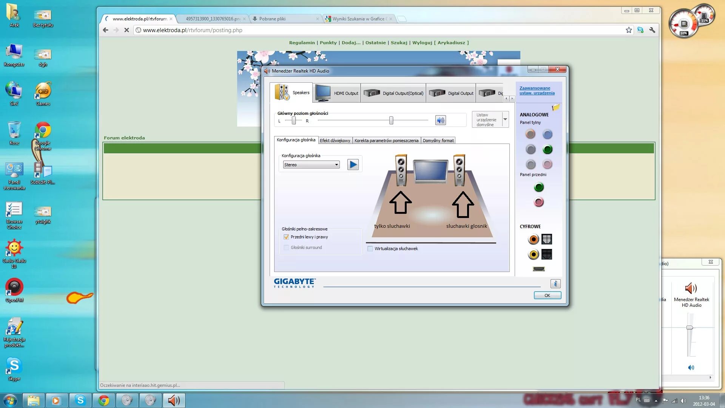
Task: Click the green front panel headphone jack
Action: [539, 187]
